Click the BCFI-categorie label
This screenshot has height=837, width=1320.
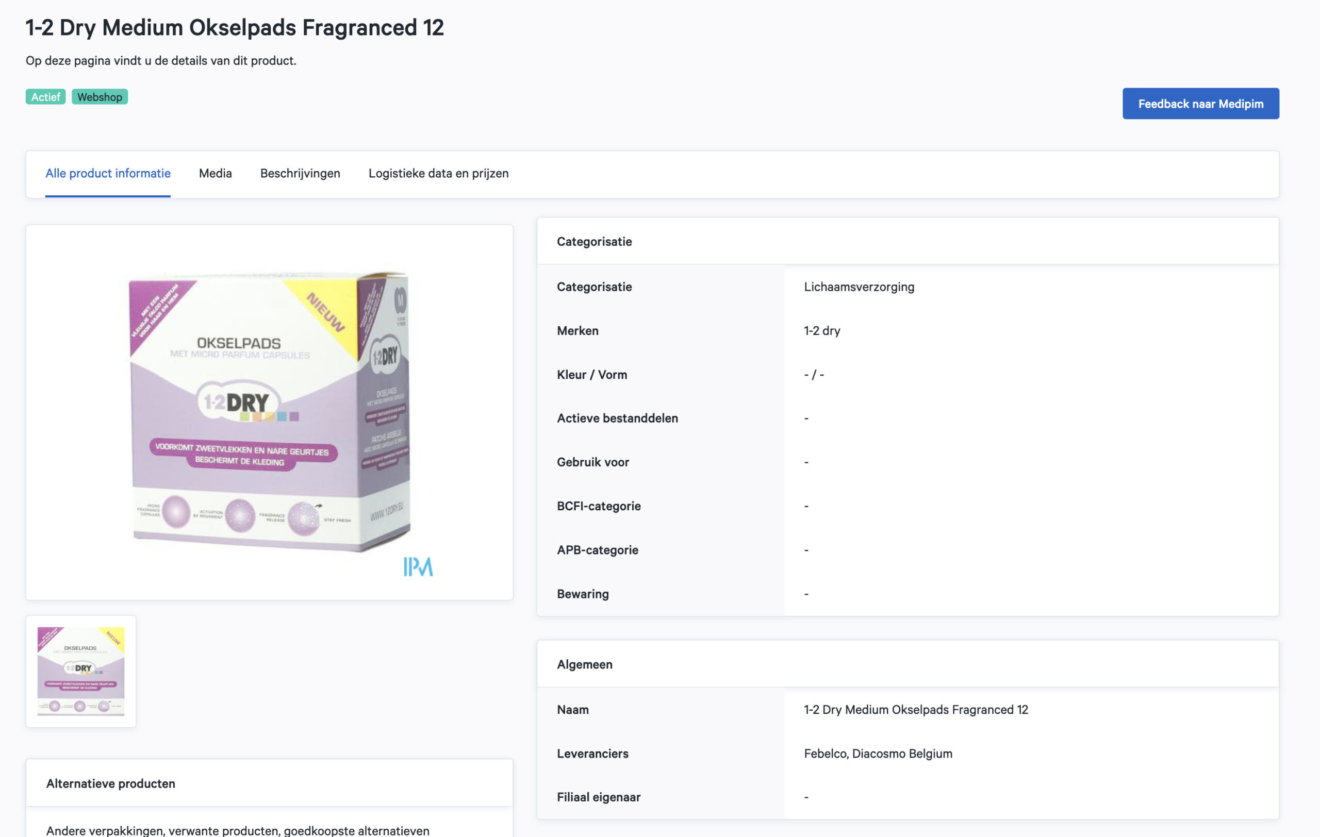pos(599,506)
